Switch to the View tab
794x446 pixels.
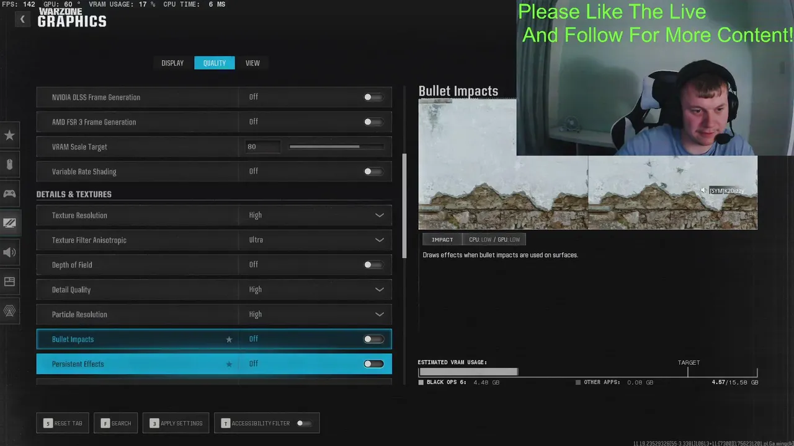click(x=252, y=63)
